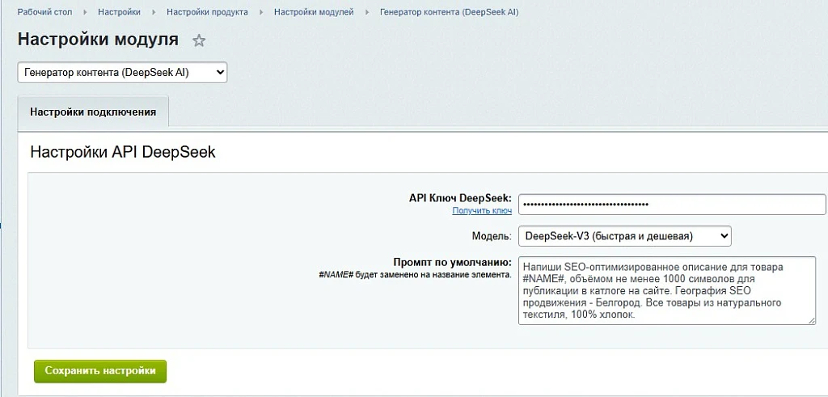Click the Получить ключ link
Screen dimensions: 828x397
point(482,211)
